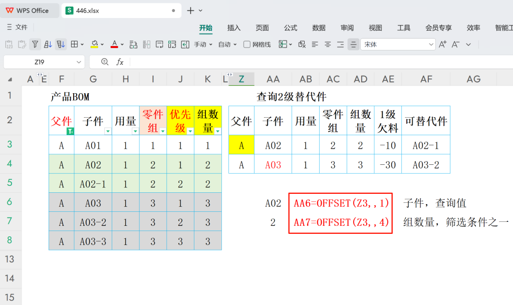Open the 手动 dropdown
The width and height of the screenshot is (513, 305).
coord(203,45)
